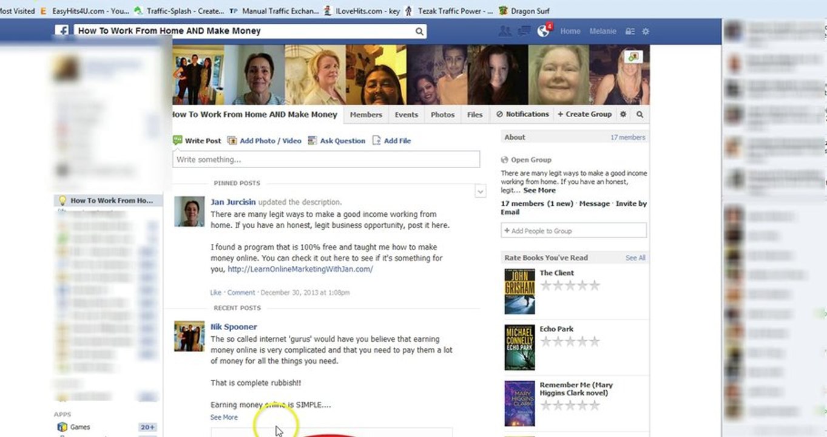Image resolution: width=827 pixels, height=437 pixels.
Task: Click the Write Post icon
Action: click(177, 140)
